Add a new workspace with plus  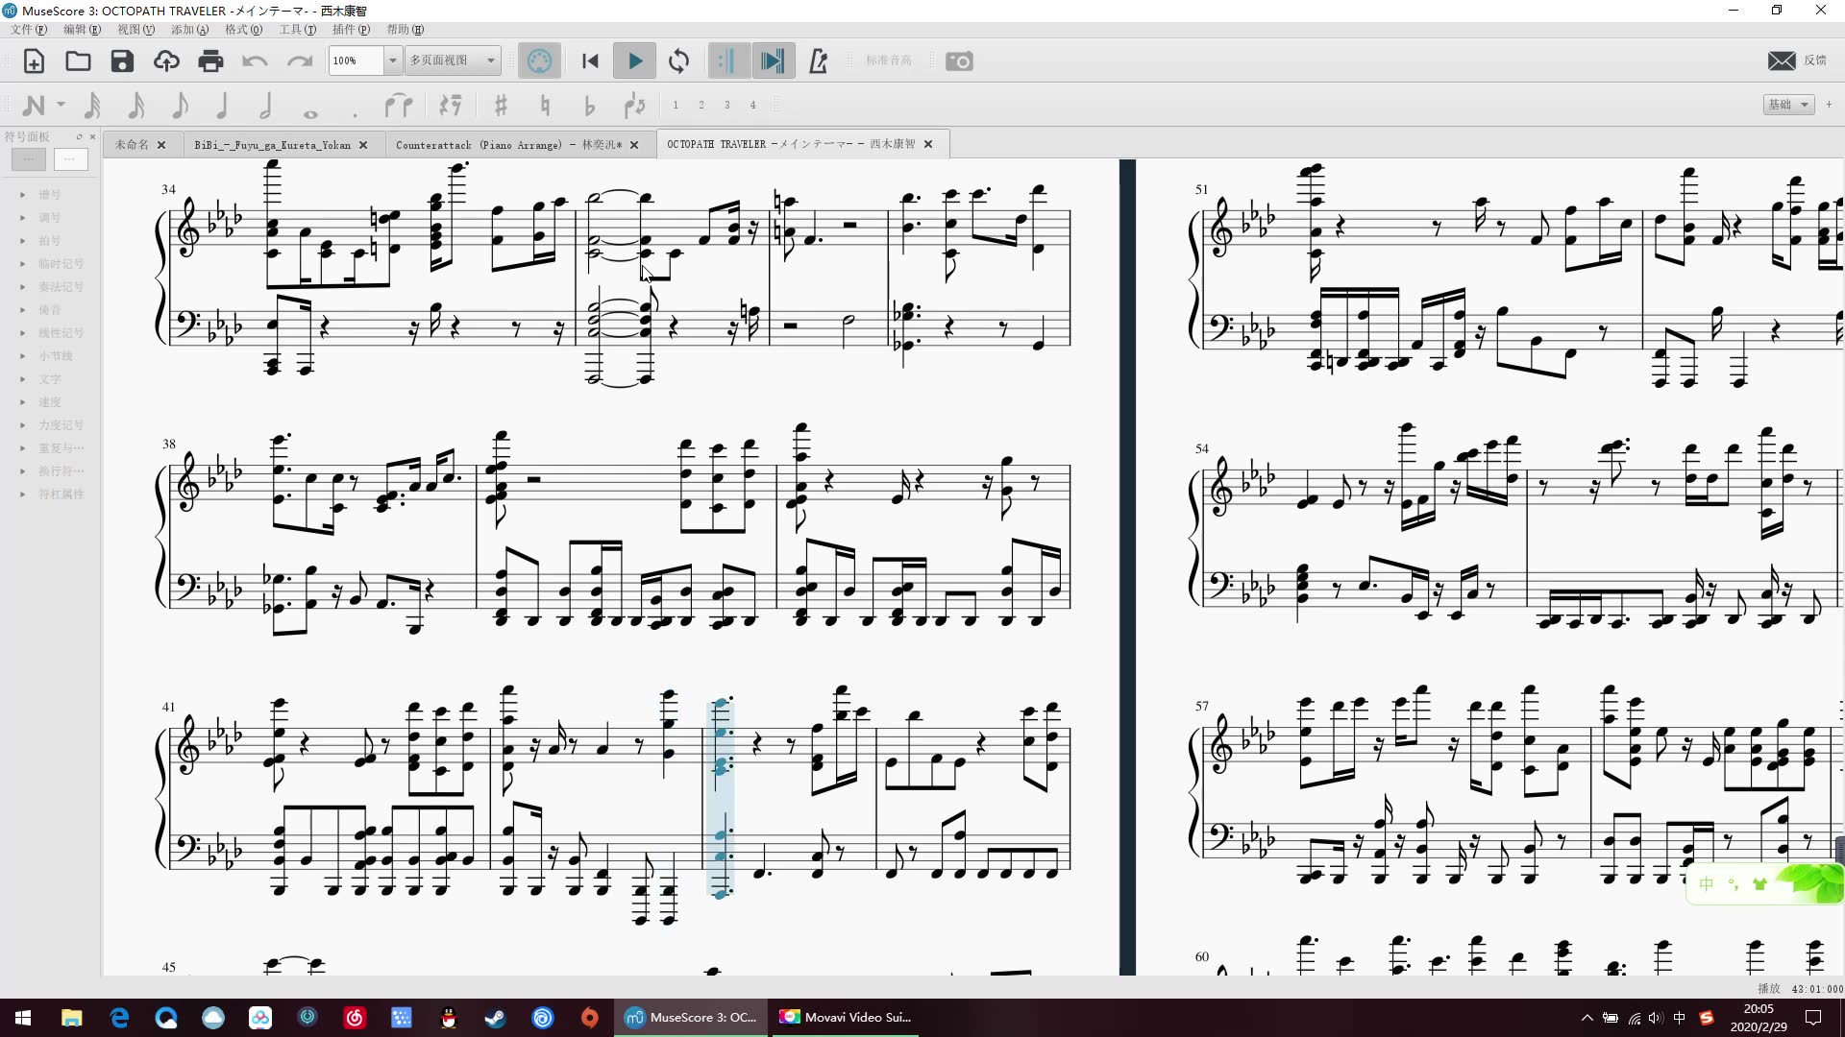pyautogui.click(x=1829, y=105)
